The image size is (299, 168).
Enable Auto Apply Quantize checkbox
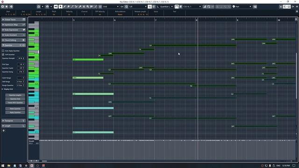3,51
